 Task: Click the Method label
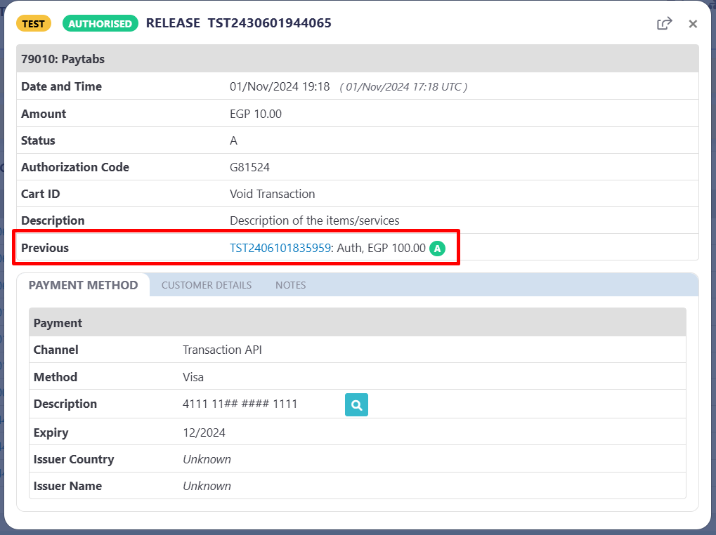click(x=56, y=377)
